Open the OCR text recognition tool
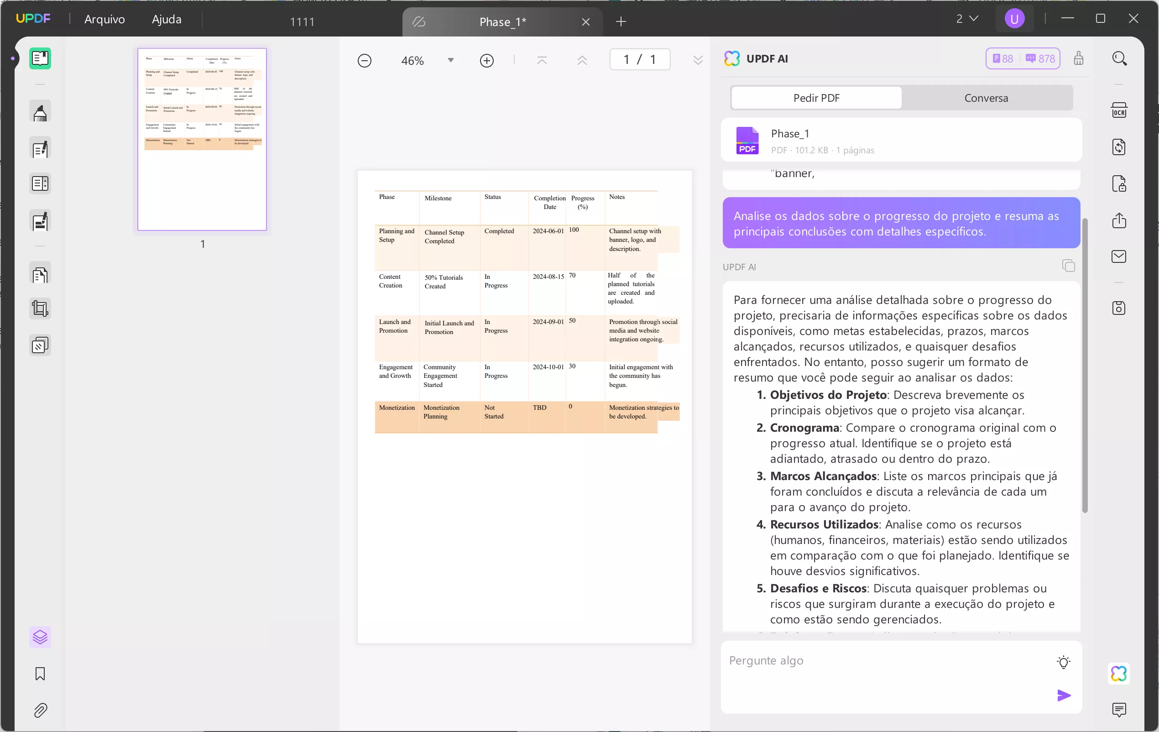The image size is (1159, 732). pyautogui.click(x=1118, y=111)
